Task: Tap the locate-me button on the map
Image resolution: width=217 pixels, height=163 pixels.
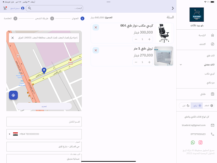Action: click(x=13, y=95)
